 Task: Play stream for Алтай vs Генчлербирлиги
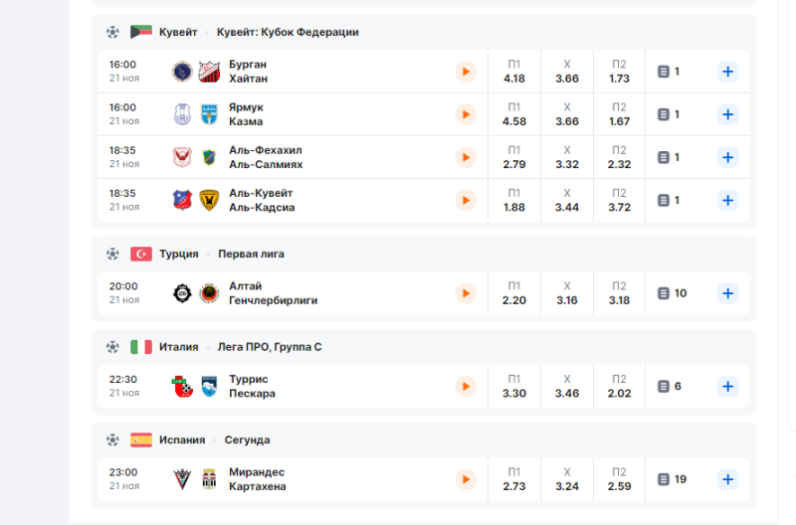click(x=466, y=293)
